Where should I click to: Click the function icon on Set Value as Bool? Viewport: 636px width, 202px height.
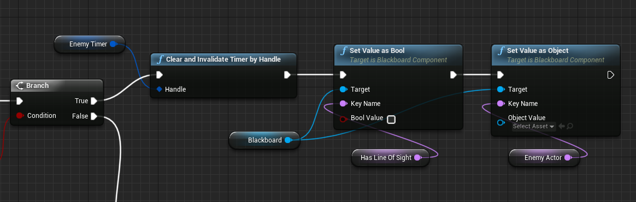coord(344,51)
